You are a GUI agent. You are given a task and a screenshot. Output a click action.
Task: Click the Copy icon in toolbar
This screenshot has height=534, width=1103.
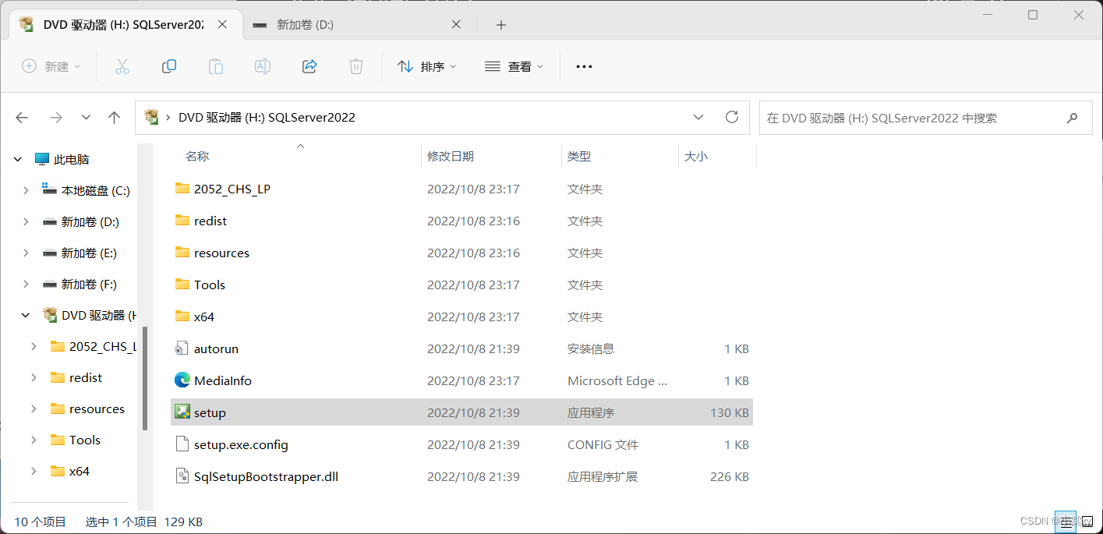169,67
